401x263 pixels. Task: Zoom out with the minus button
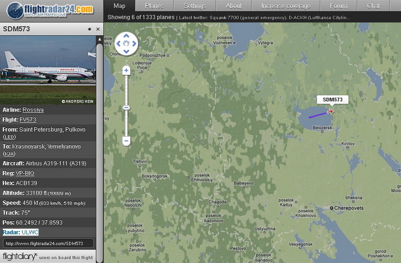point(126,141)
